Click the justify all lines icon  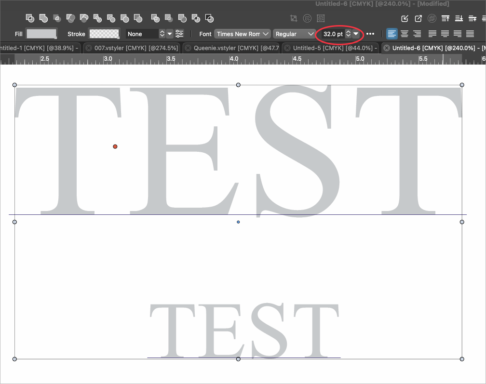(x=470, y=34)
